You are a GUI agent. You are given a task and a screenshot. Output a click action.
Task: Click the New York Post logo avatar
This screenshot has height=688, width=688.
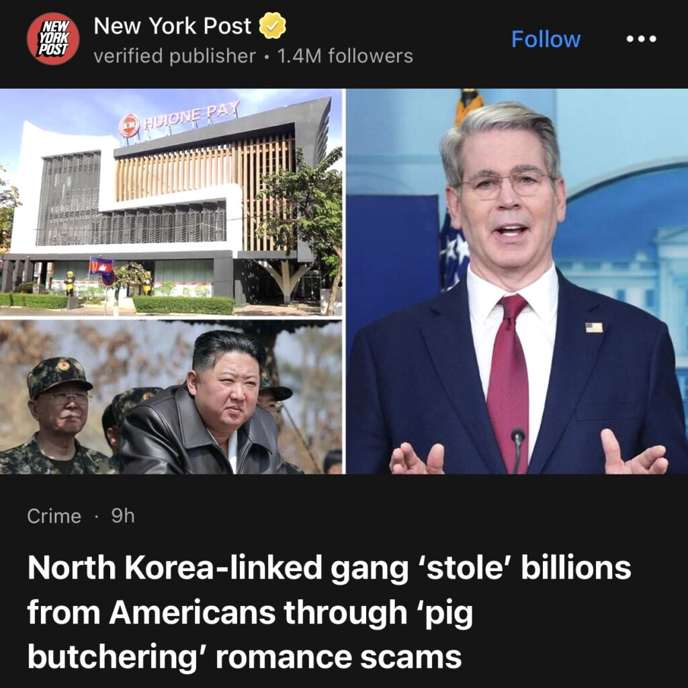53,38
